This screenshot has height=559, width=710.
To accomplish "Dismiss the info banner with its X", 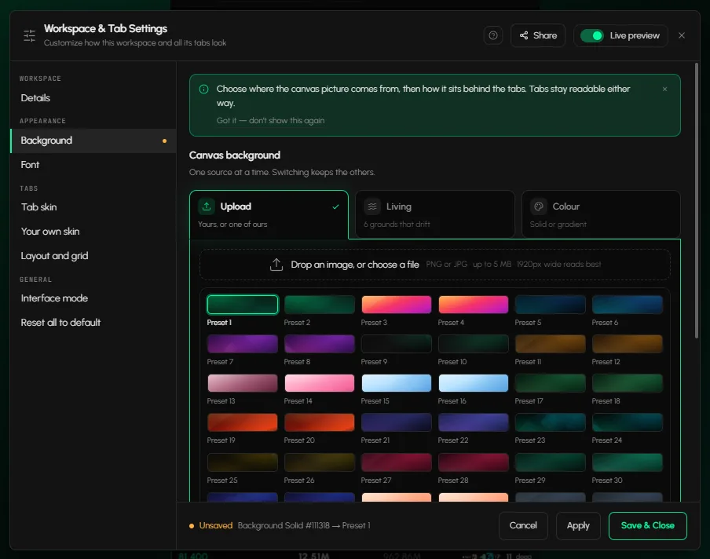I will (x=664, y=90).
